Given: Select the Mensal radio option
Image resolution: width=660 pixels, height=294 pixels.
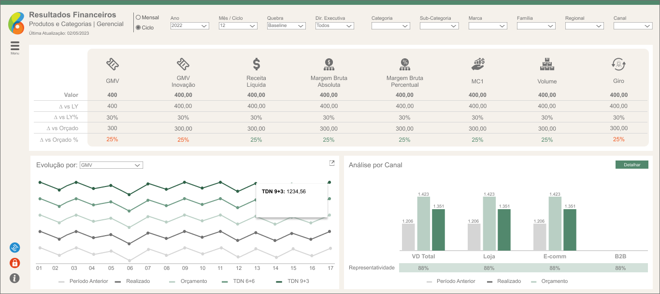Looking at the screenshot, I should (138, 18).
